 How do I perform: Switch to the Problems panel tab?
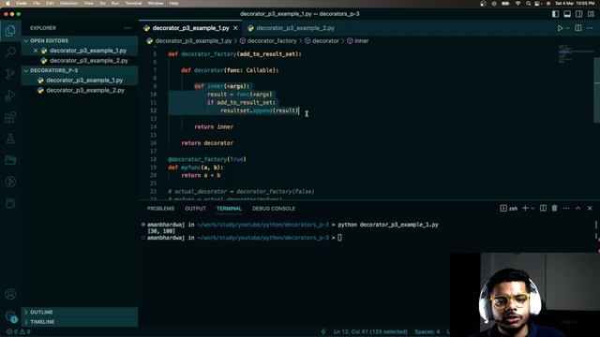pos(160,209)
